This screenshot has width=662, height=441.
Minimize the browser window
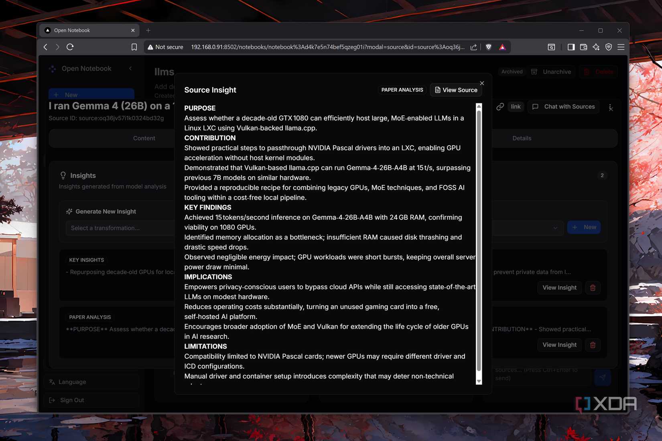(581, 30)
